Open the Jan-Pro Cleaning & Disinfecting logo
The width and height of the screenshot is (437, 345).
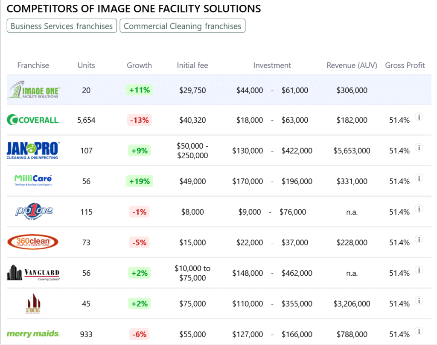pyautogui.click(x=33, y=150)
